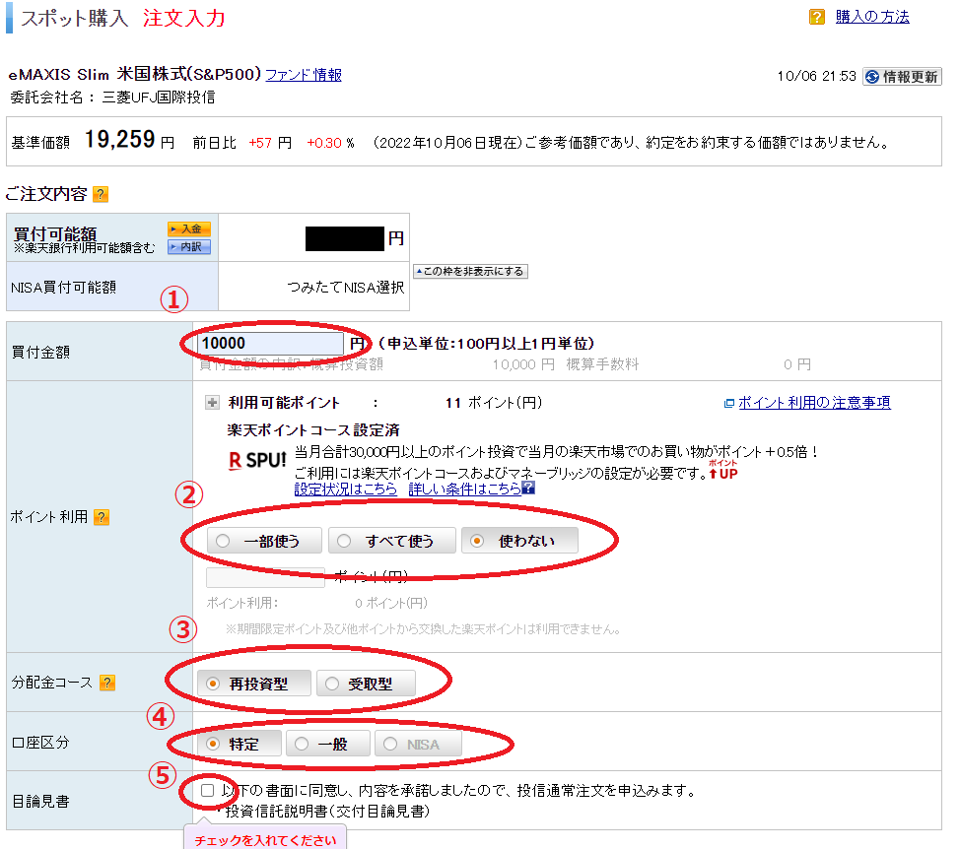
Task: Select the 受取型 distribution option
Action: point(334,683)
